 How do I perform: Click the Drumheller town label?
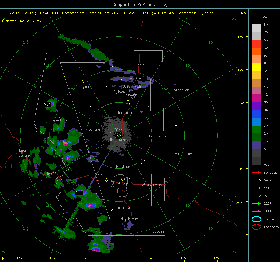coord(182,154)
